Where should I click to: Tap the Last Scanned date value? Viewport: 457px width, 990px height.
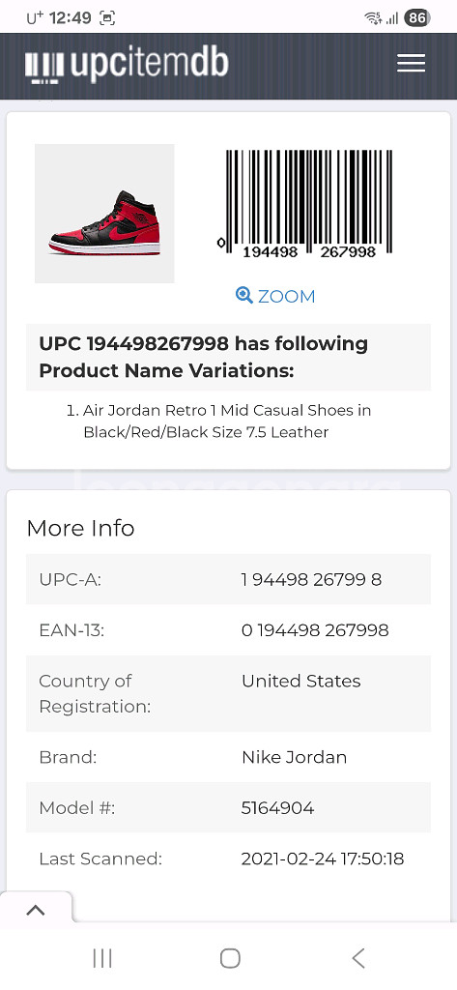(x=323, y=859)
